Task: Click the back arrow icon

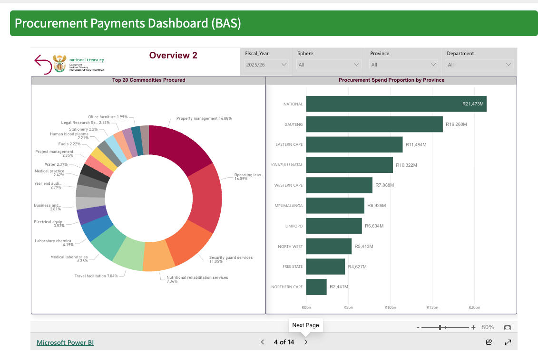Action: click(x=43, y=64)
